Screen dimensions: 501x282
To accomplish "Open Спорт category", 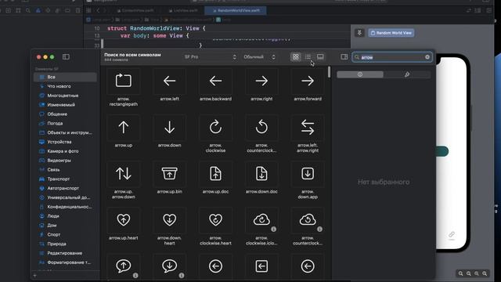I will tap(65, 235).
